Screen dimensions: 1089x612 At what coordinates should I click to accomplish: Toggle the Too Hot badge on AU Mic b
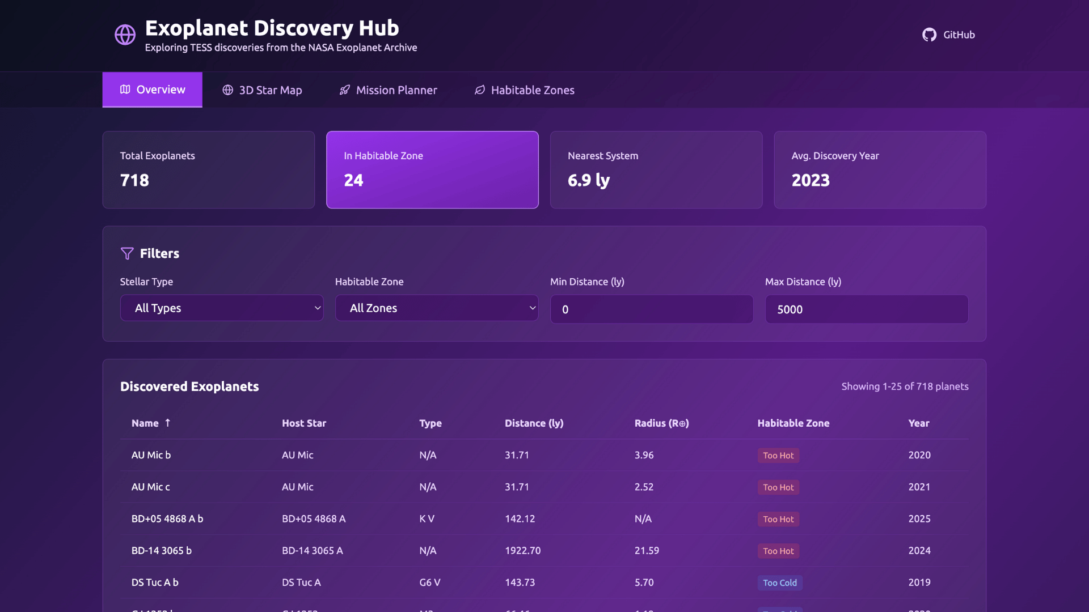pyautogui.click(x=778, y=455)
